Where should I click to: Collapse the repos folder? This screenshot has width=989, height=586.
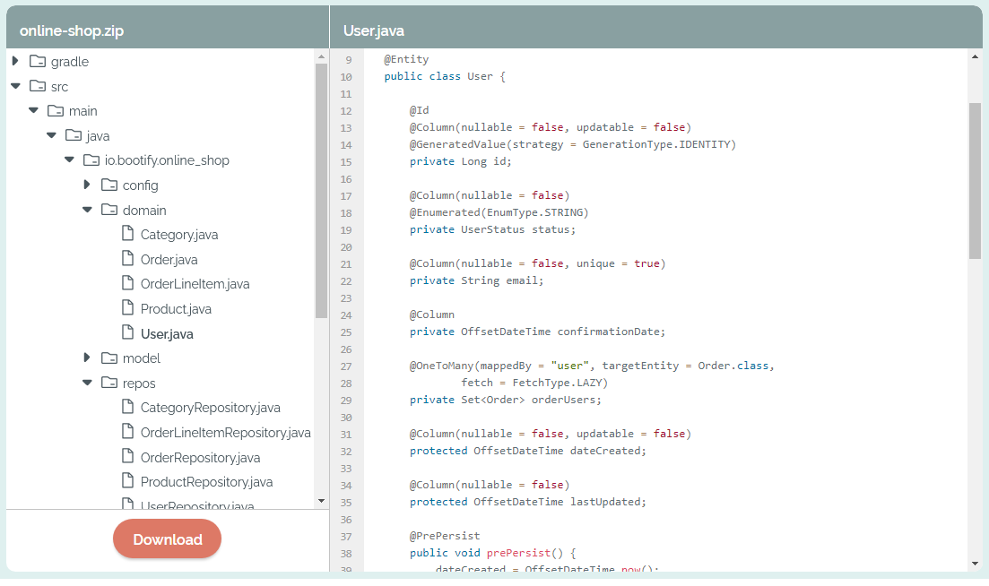(87, 382)
